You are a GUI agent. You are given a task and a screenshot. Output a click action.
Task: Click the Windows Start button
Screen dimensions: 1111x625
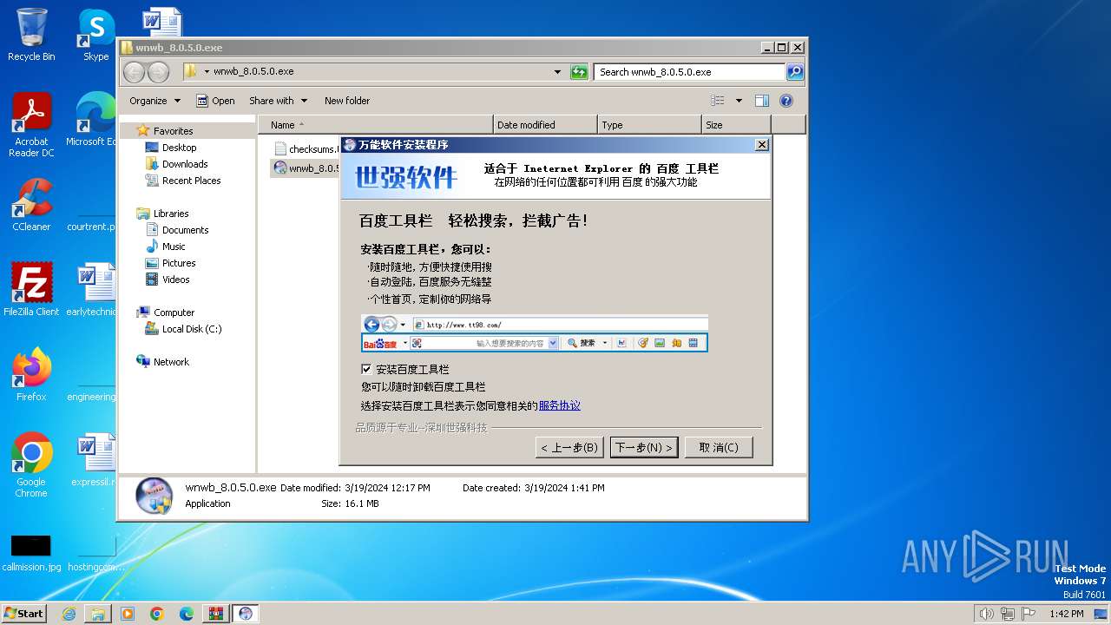pos(23,614)
